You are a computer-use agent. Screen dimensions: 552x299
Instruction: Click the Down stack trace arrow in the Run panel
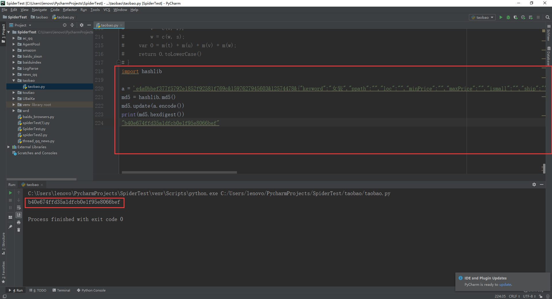pos(19,200)
